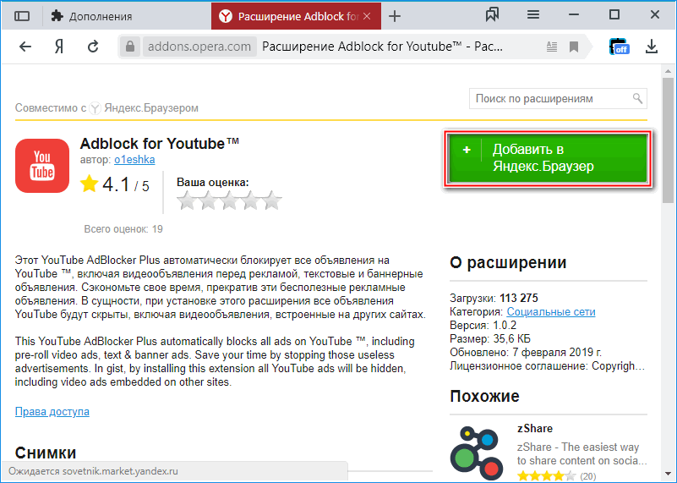Click the scrollbar up arrow

pyautogui.click(x=668, y=71)
